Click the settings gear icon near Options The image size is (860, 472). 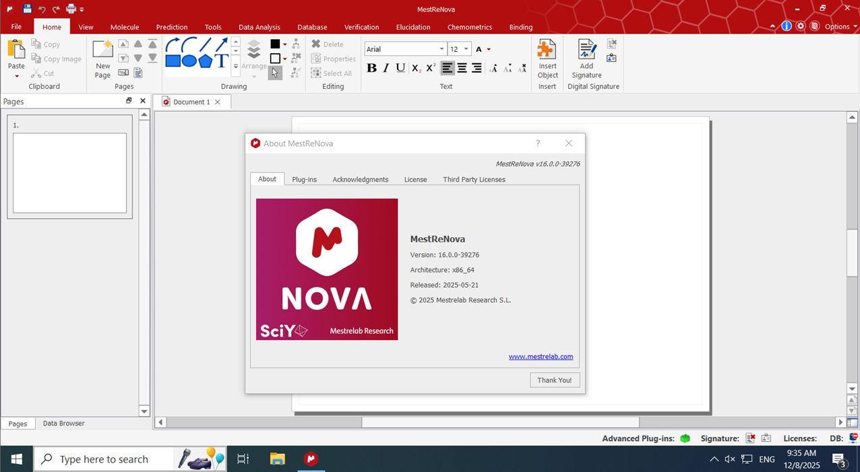pyautogui.click(x=801, y=26)
